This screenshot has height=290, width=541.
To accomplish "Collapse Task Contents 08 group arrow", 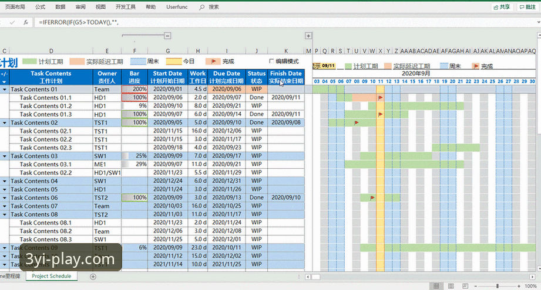I will coord(5,214).
